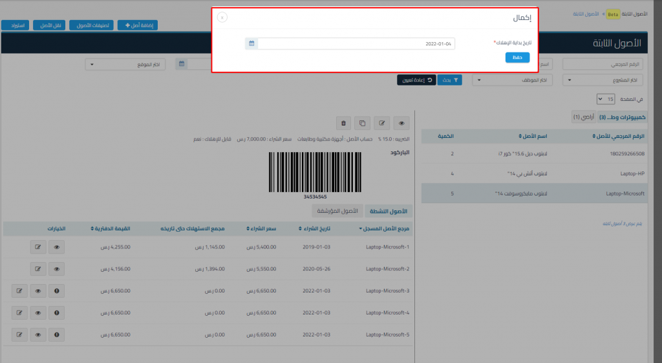Expand the اختر الموقع location dropdown

[125, 64]
